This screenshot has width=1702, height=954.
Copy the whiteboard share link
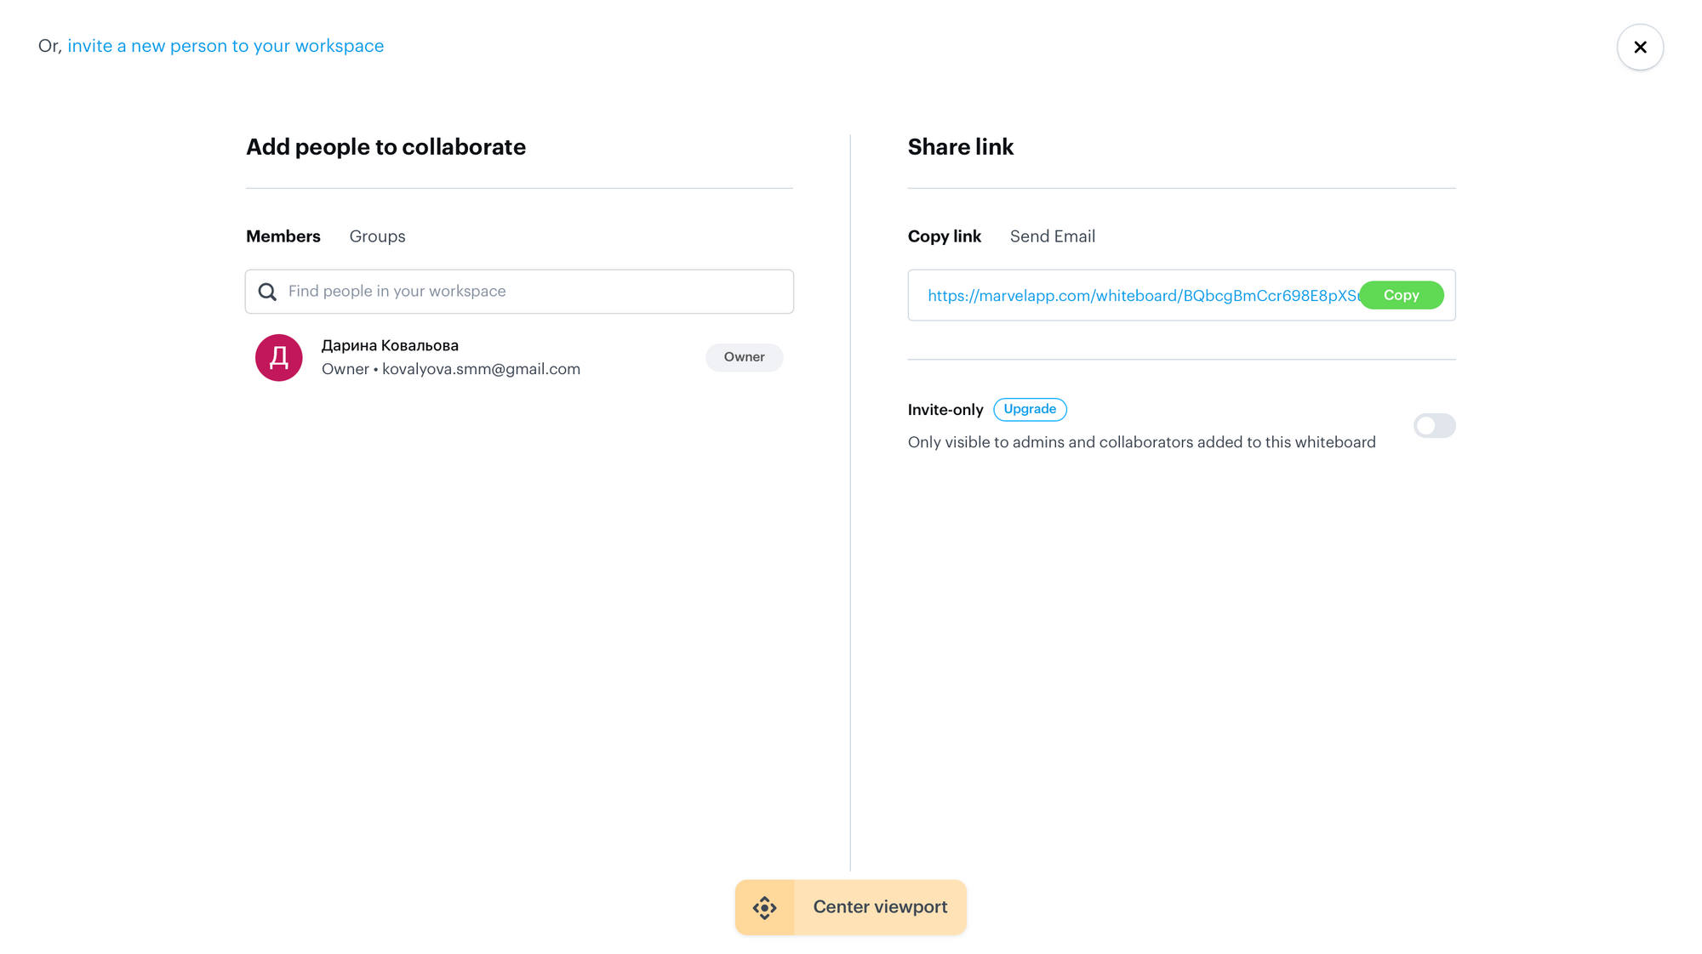(1401, 295)
